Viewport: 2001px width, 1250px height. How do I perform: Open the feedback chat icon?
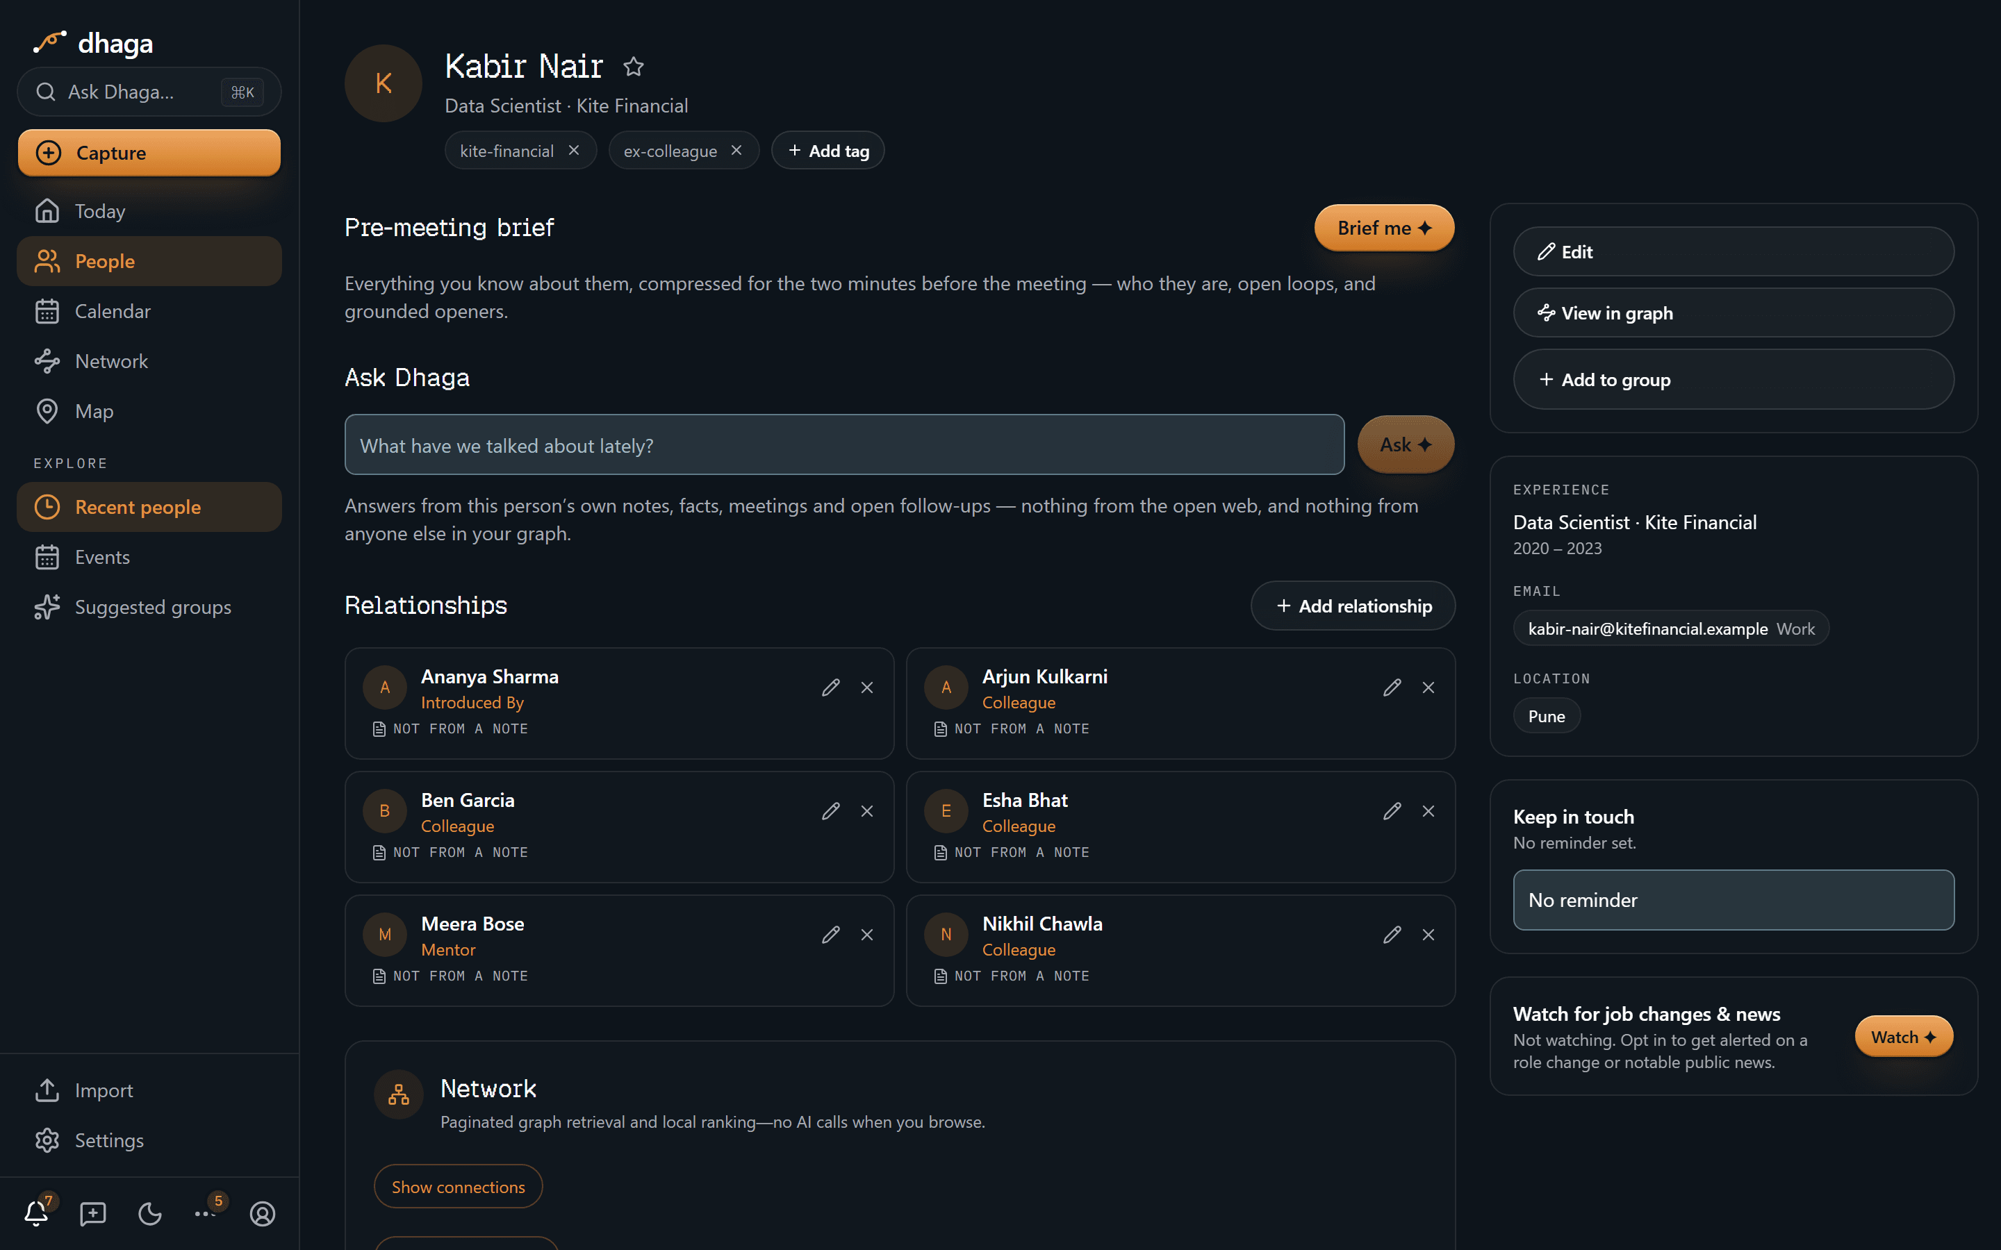[x=92, y=1212]
